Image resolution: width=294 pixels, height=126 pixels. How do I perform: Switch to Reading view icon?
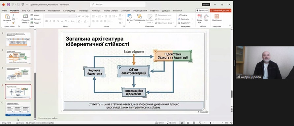point(194,123)
